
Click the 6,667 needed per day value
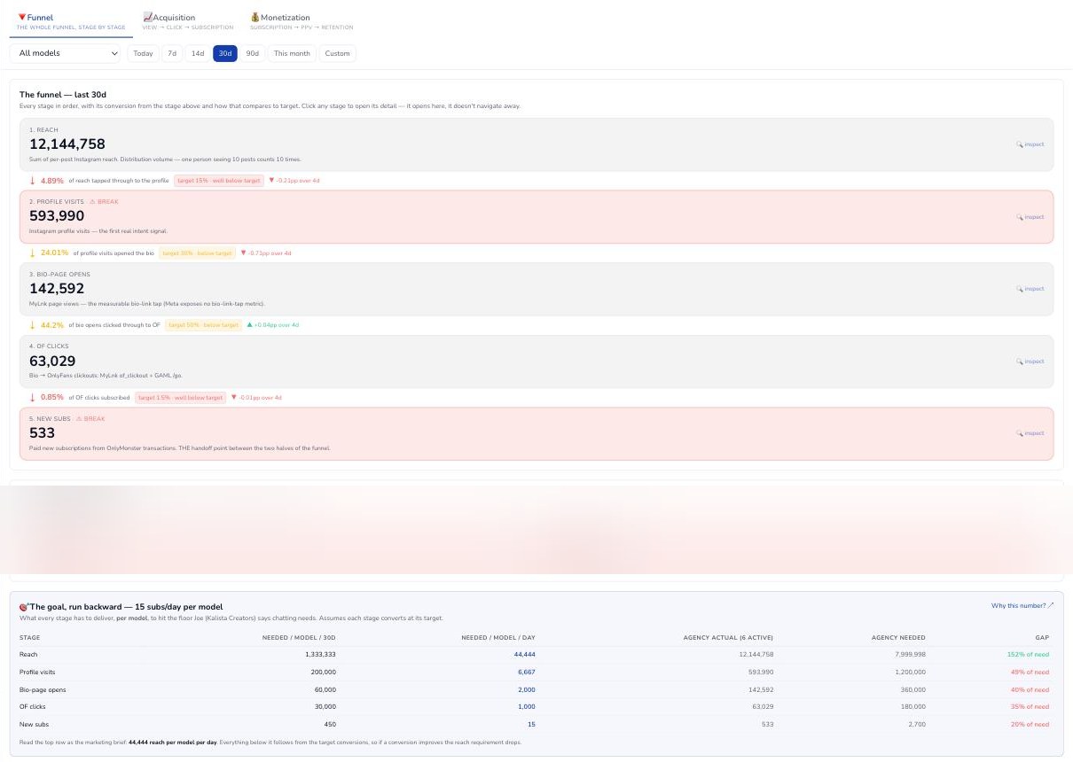click(x=526, y=672)
